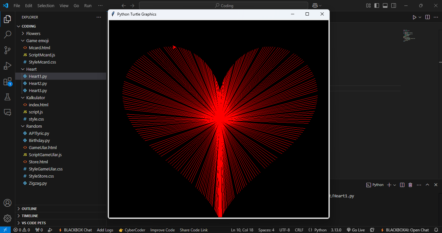The width and height of the screenshot is (442, 233).
Task: Toggle the Secondary Side Bar
Action: tap(393, 6)
